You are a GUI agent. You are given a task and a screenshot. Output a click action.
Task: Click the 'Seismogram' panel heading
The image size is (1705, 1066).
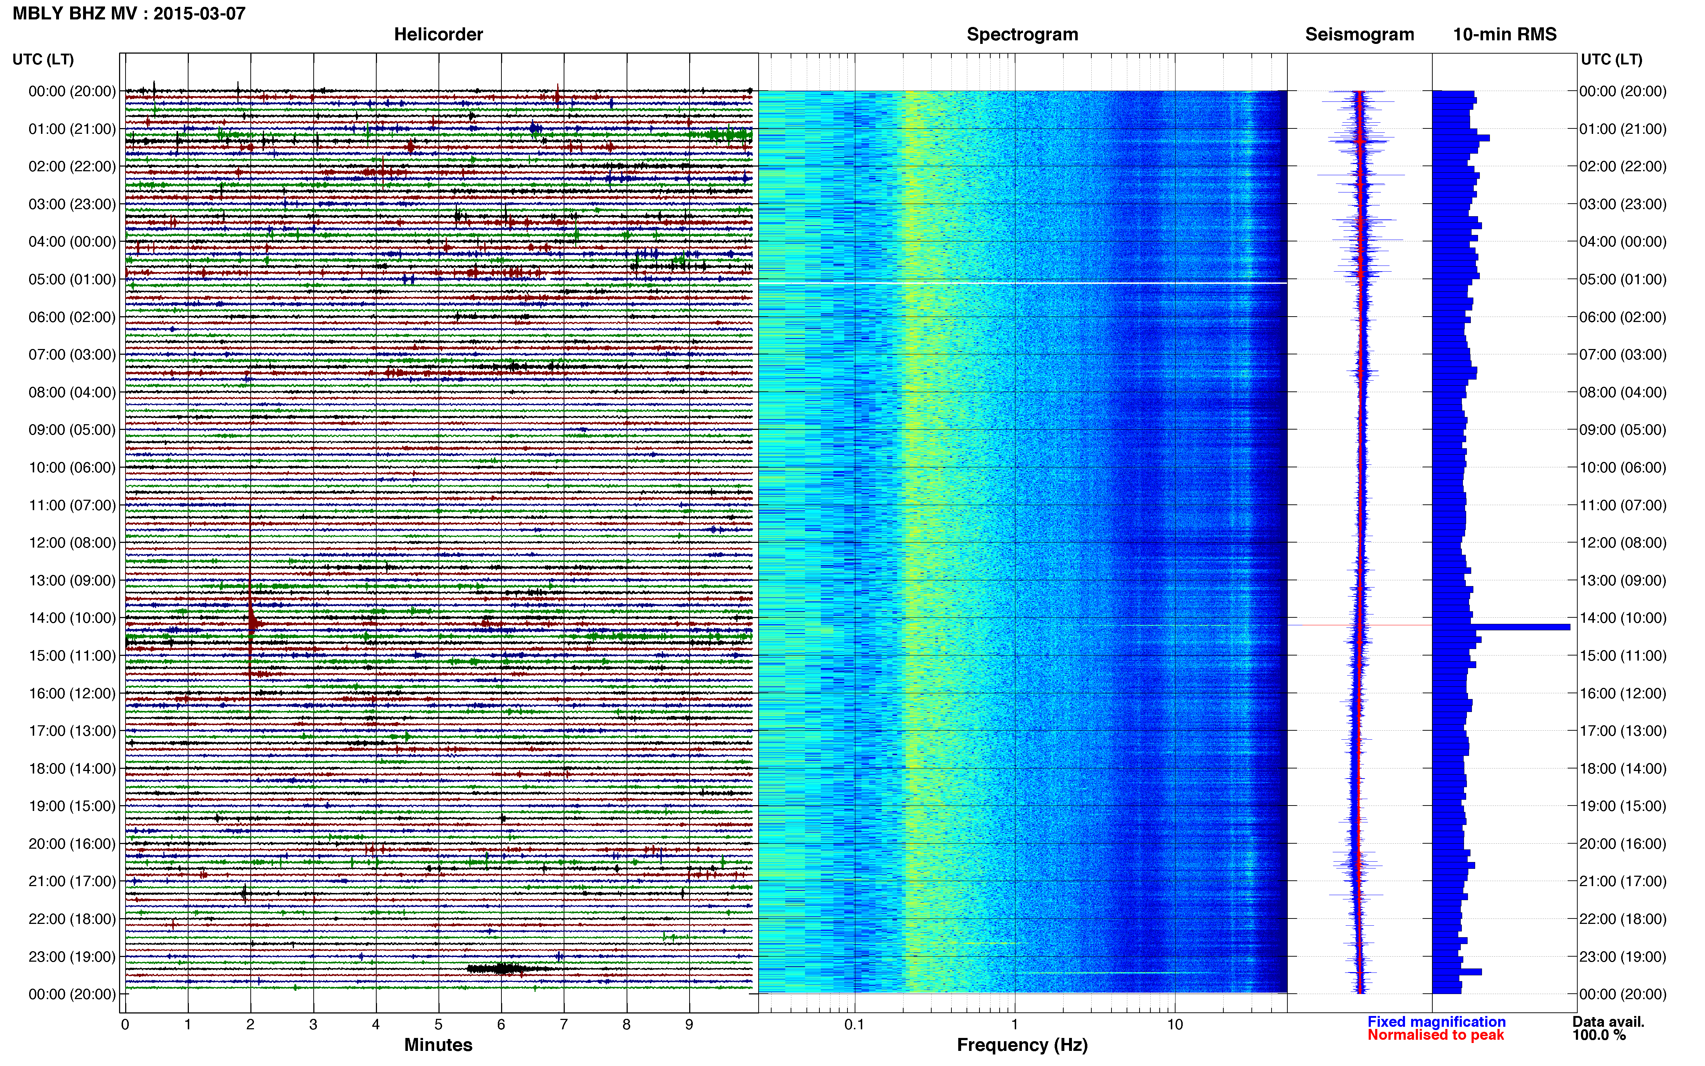(x=1360, y=35)
